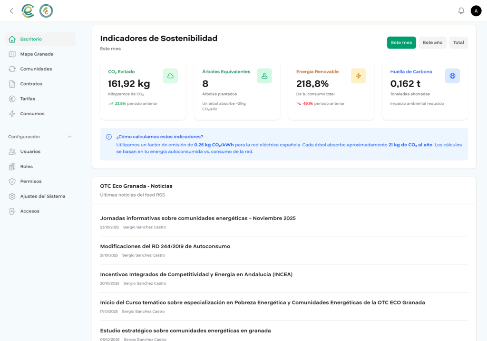Open the notifications bell

[x=461, y=10]
